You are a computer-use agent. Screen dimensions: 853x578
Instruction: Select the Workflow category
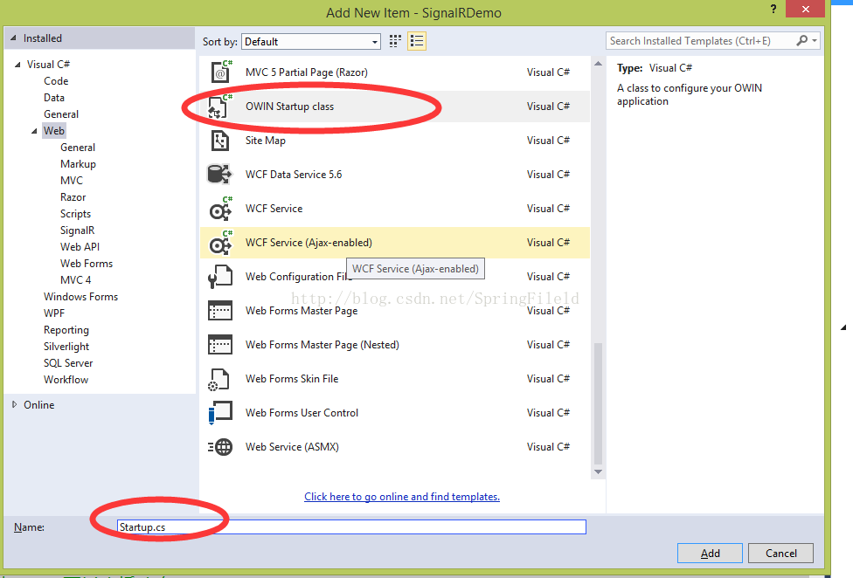click(x=66, y=380)
